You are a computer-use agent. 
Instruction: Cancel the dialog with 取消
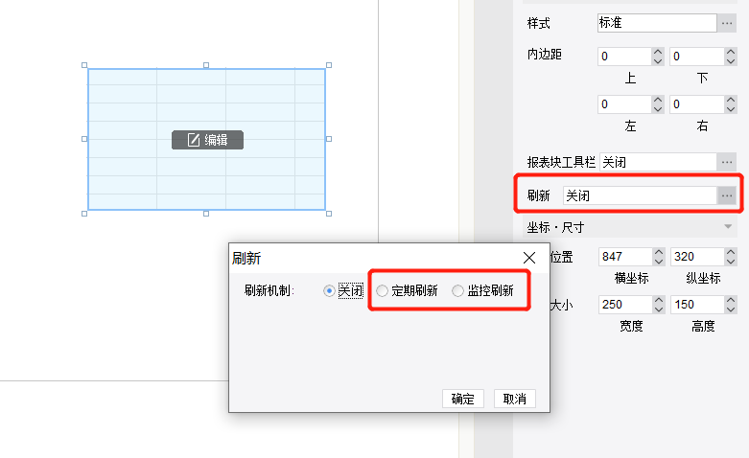(x=514, y=399)
